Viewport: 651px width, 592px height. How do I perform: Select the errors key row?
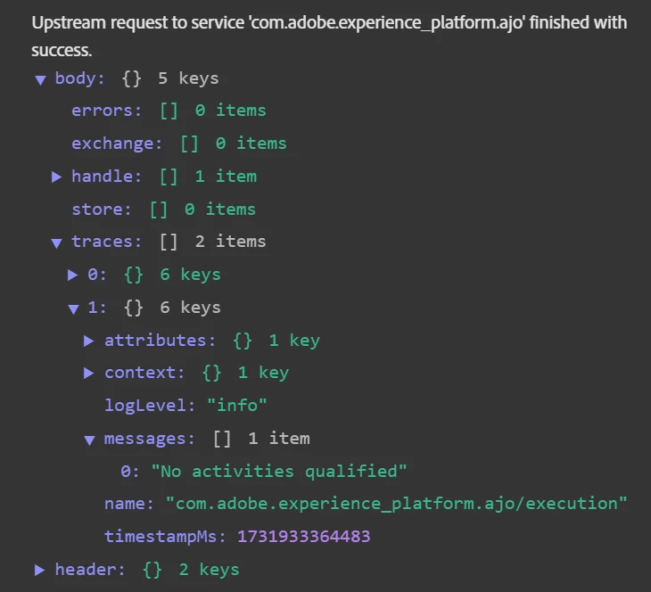(169, 111)
